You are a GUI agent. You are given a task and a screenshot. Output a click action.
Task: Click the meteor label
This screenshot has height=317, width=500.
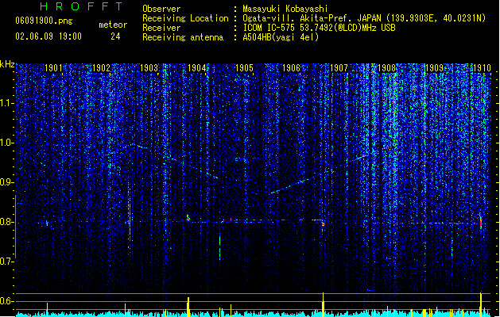(113, 25)
